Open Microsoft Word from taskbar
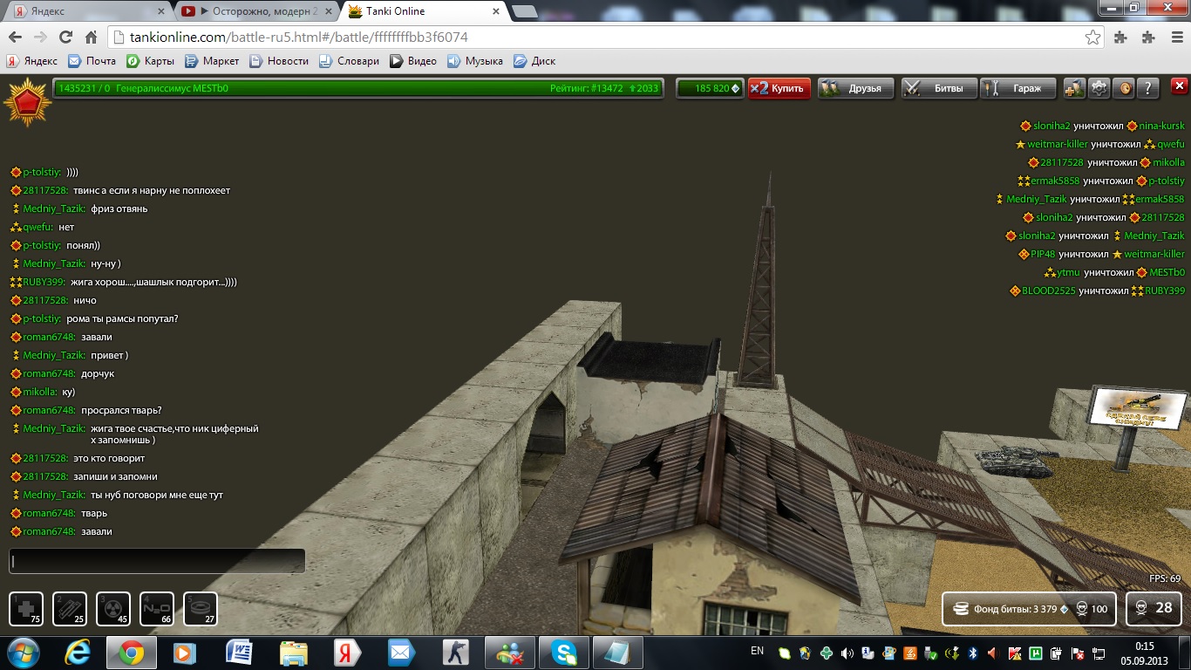The width and height of the screenshot is (1191, 670). pos(239,653)
